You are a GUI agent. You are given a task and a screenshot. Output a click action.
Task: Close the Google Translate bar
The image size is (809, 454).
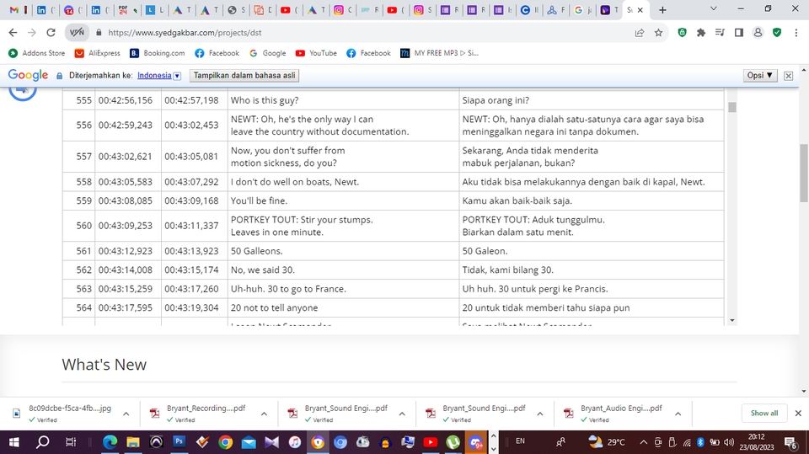pyautogui.click(x=789, y=76)
